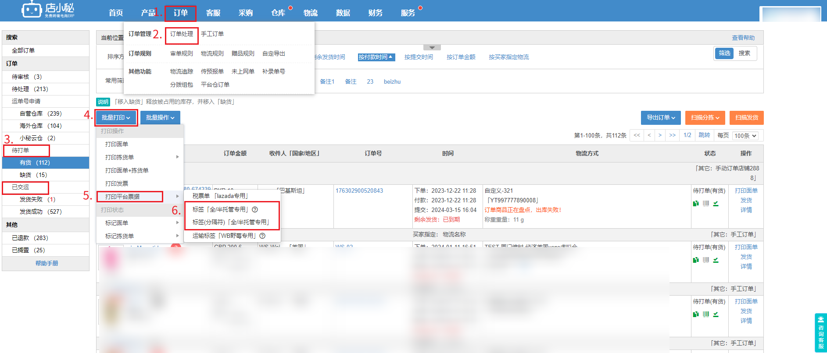Click barcode icon in third order row
Viewport: 827px width, 353px height.
[706, 314]
